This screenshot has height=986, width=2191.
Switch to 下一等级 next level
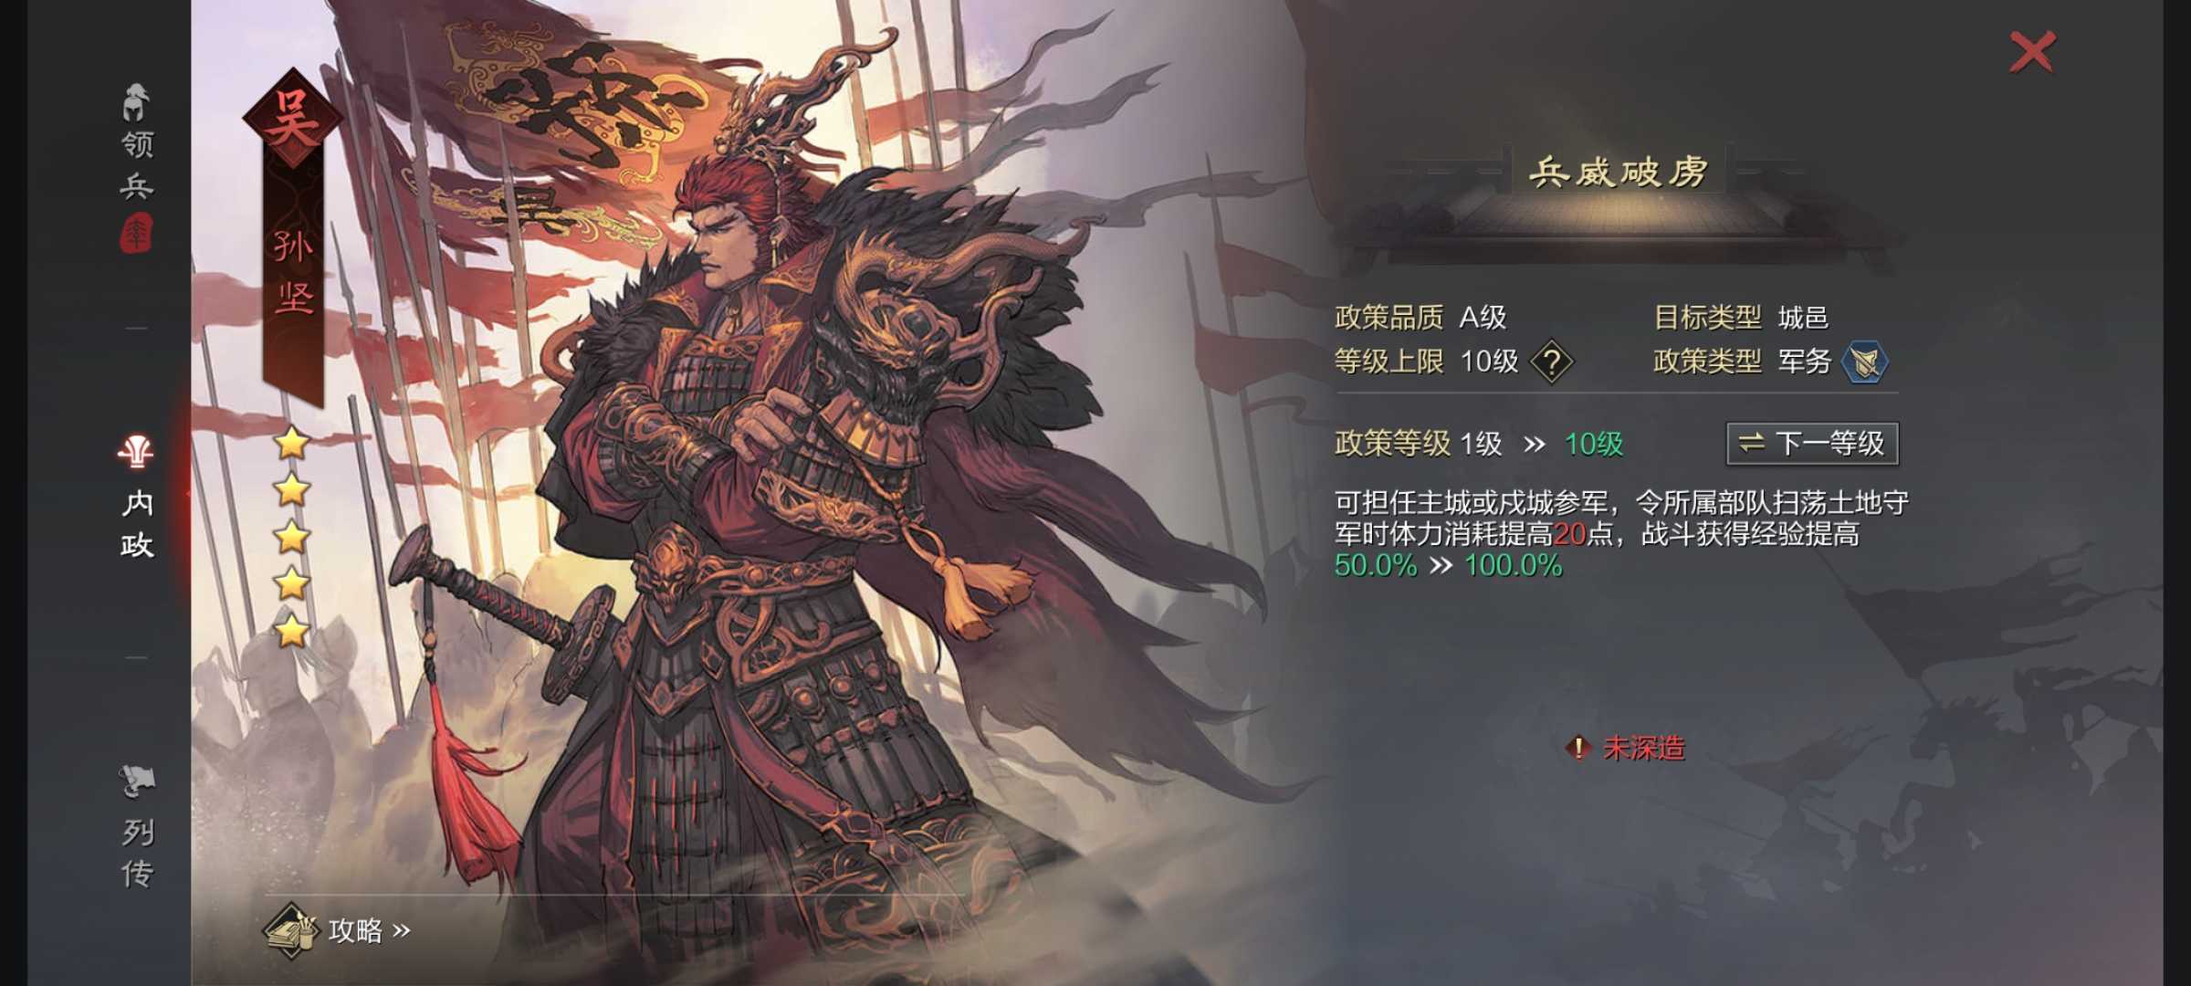(1812, 444)
